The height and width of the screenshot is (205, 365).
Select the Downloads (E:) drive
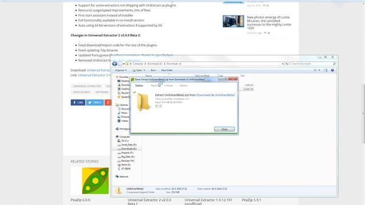[x=129, y=149]
